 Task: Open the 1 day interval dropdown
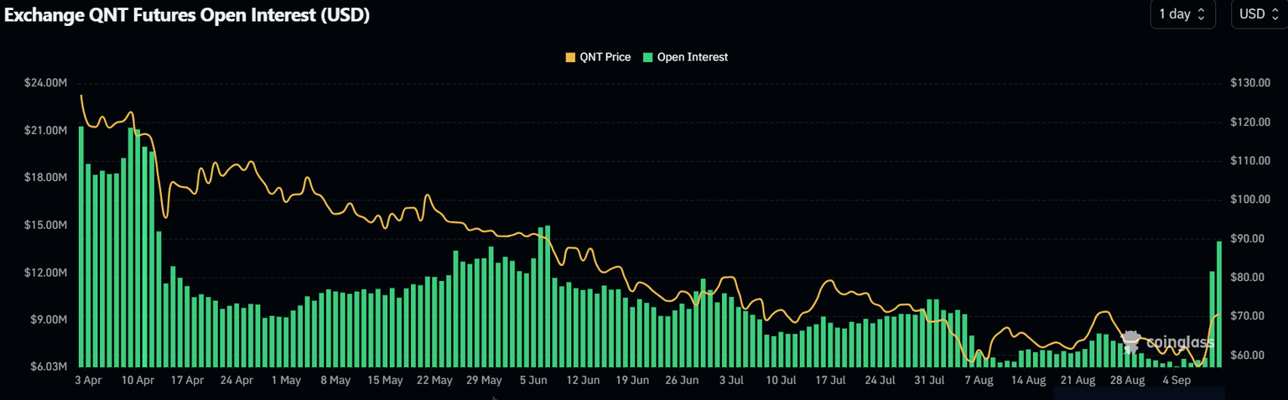1182,14
